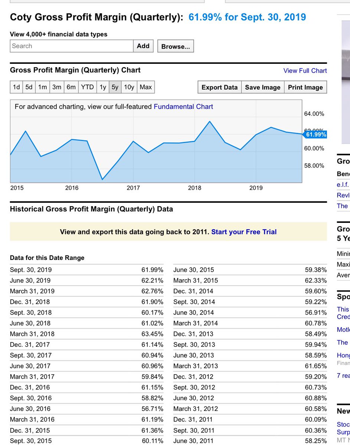The width and height of the screenshot is (350, 445).
Task: Click the 63.45% value in the table
Action: coord(152,334)
